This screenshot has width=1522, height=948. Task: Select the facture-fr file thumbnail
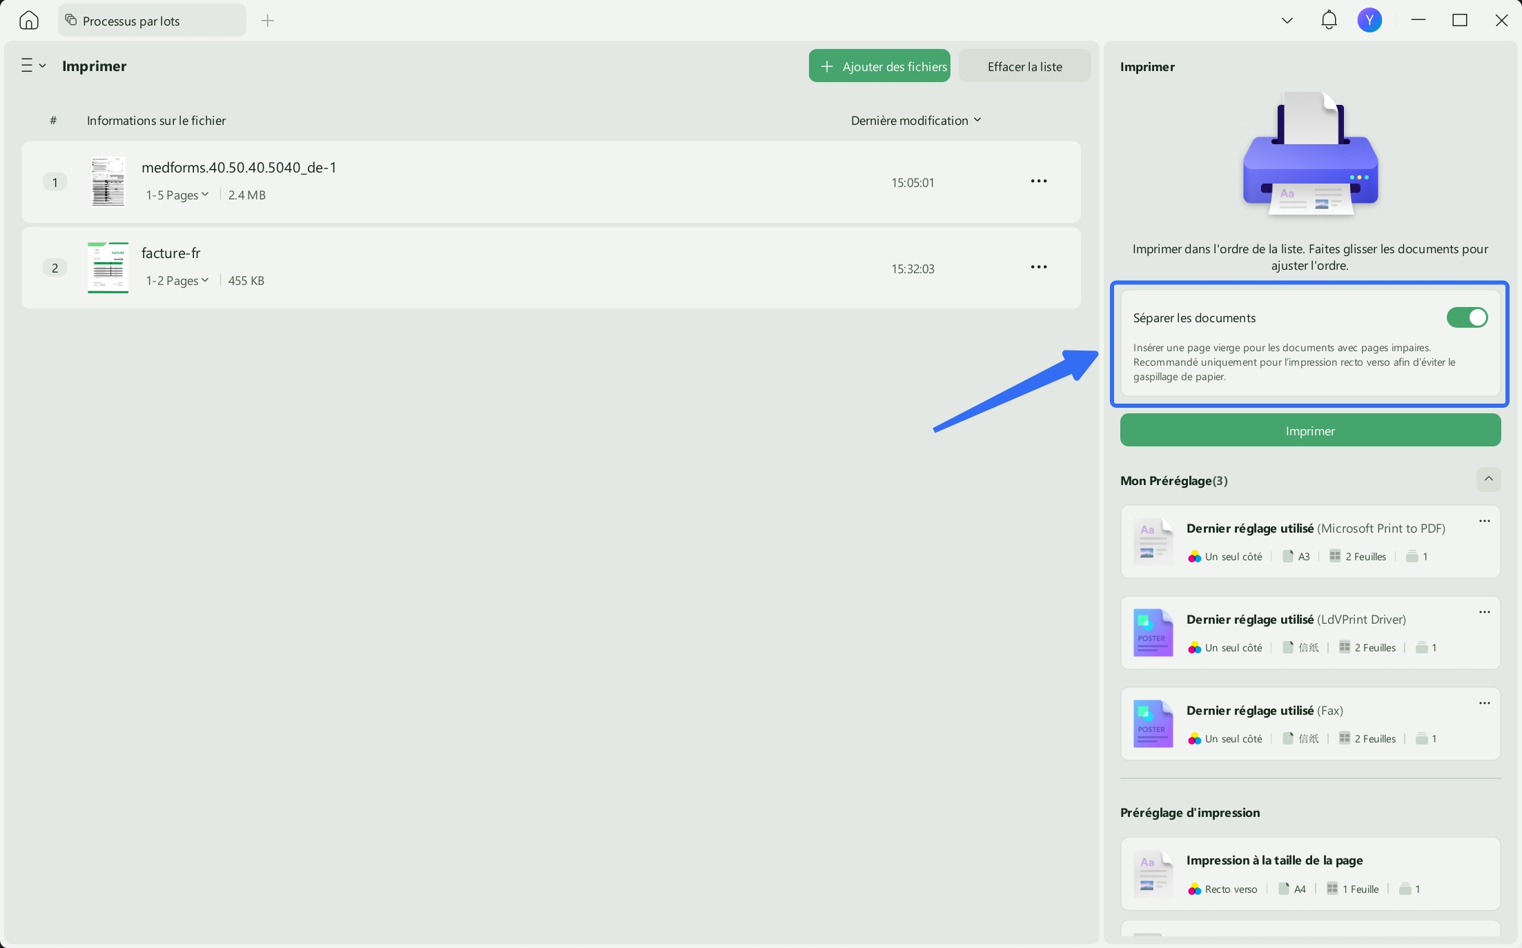tap(108, 268)
